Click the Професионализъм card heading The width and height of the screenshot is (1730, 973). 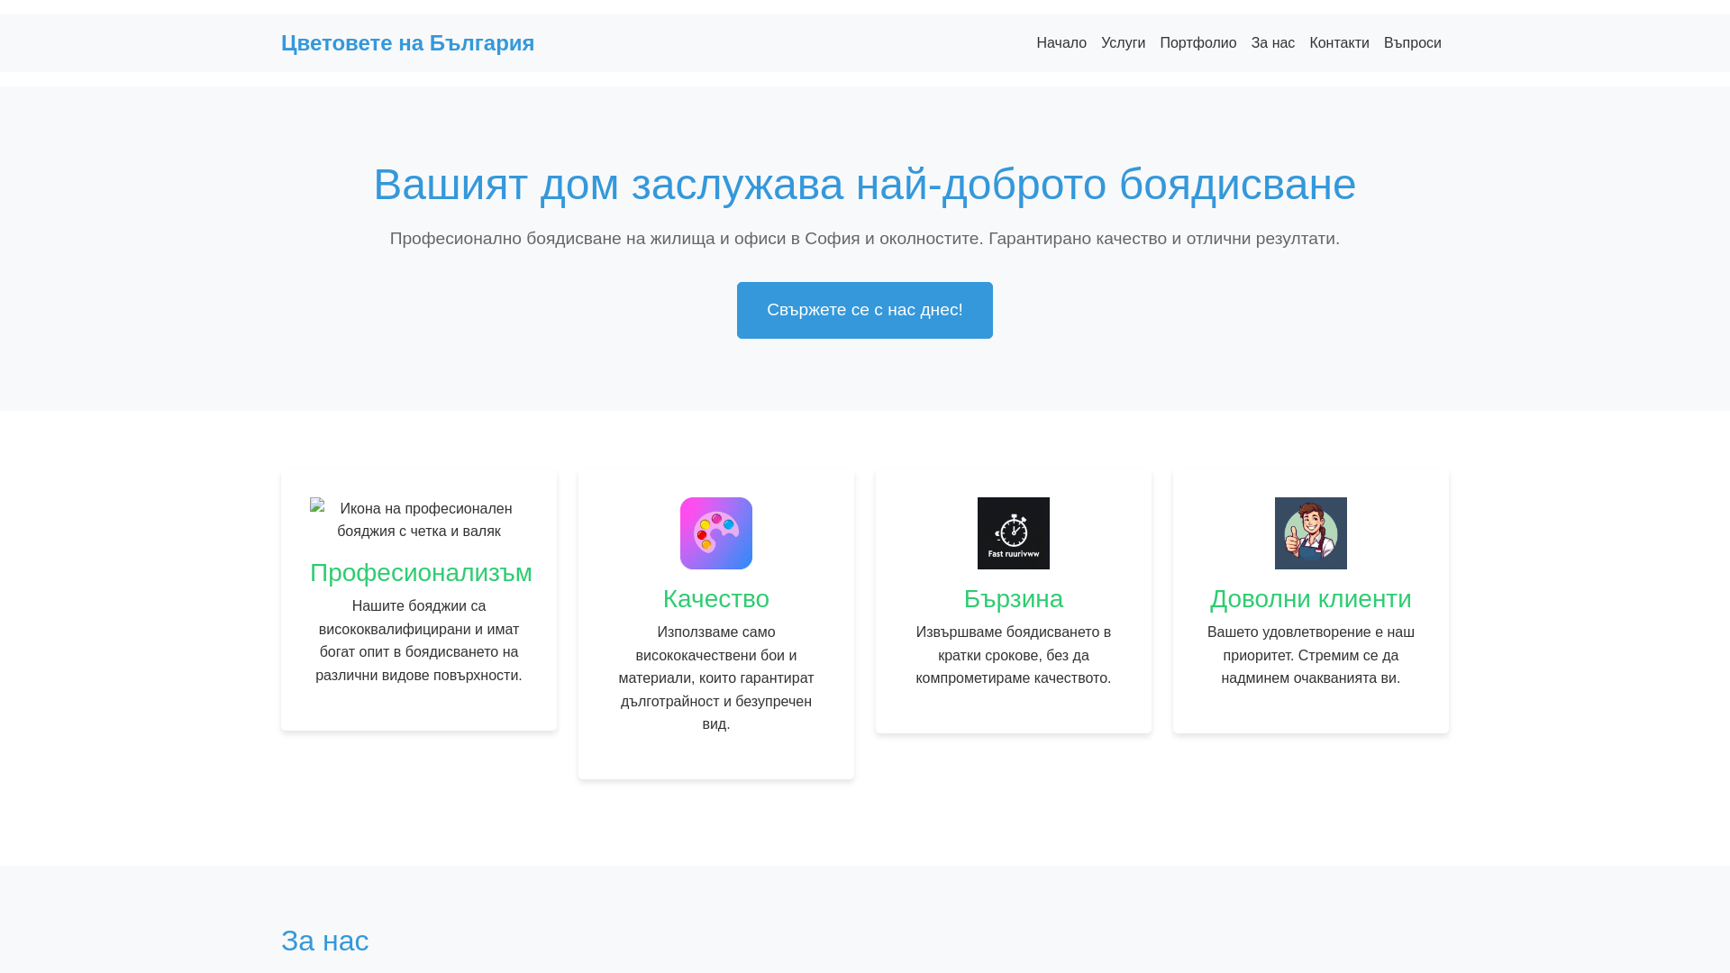(421, 573)
